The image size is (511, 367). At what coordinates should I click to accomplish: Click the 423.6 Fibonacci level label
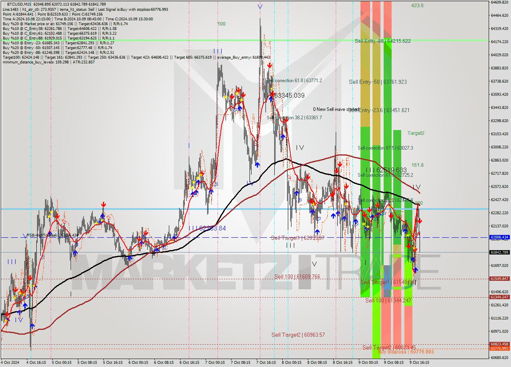[418, 5]
